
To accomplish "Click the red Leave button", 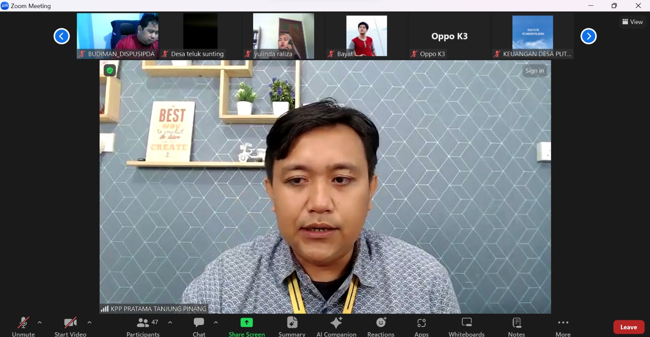I will tap(628, 327).
